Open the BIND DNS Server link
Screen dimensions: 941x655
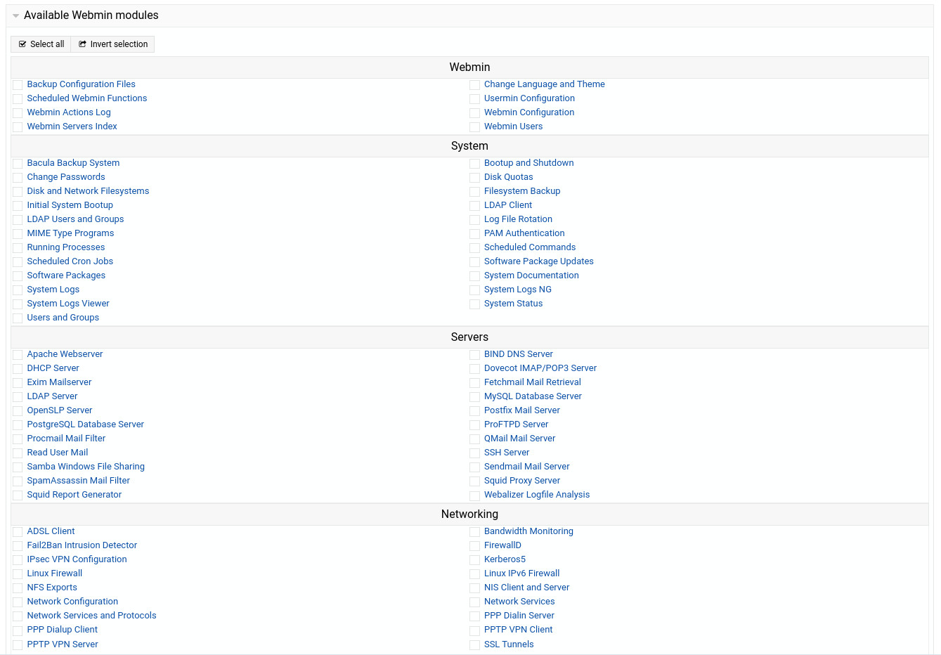point(519,354)
